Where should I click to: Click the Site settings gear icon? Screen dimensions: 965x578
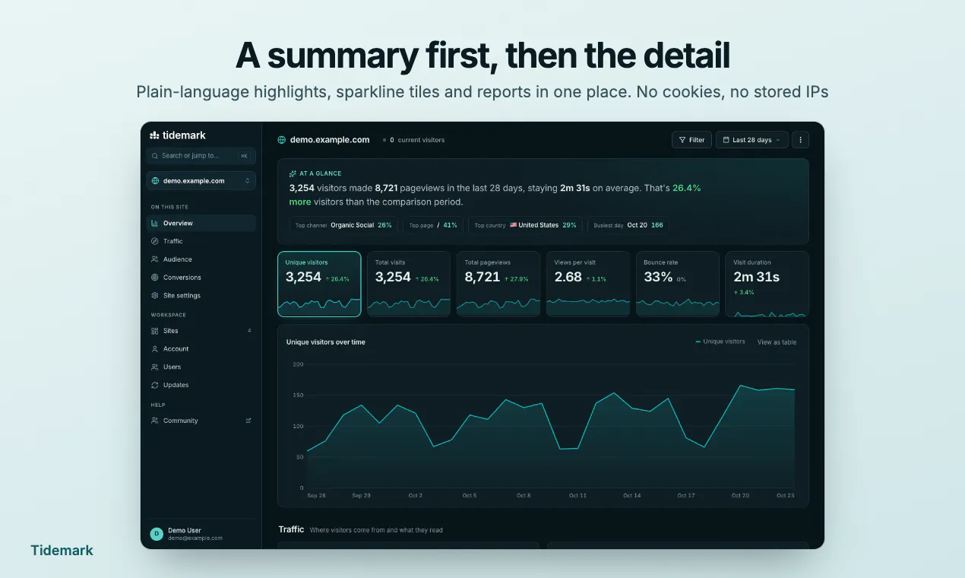pyautogui.click(x=155, y=295)
